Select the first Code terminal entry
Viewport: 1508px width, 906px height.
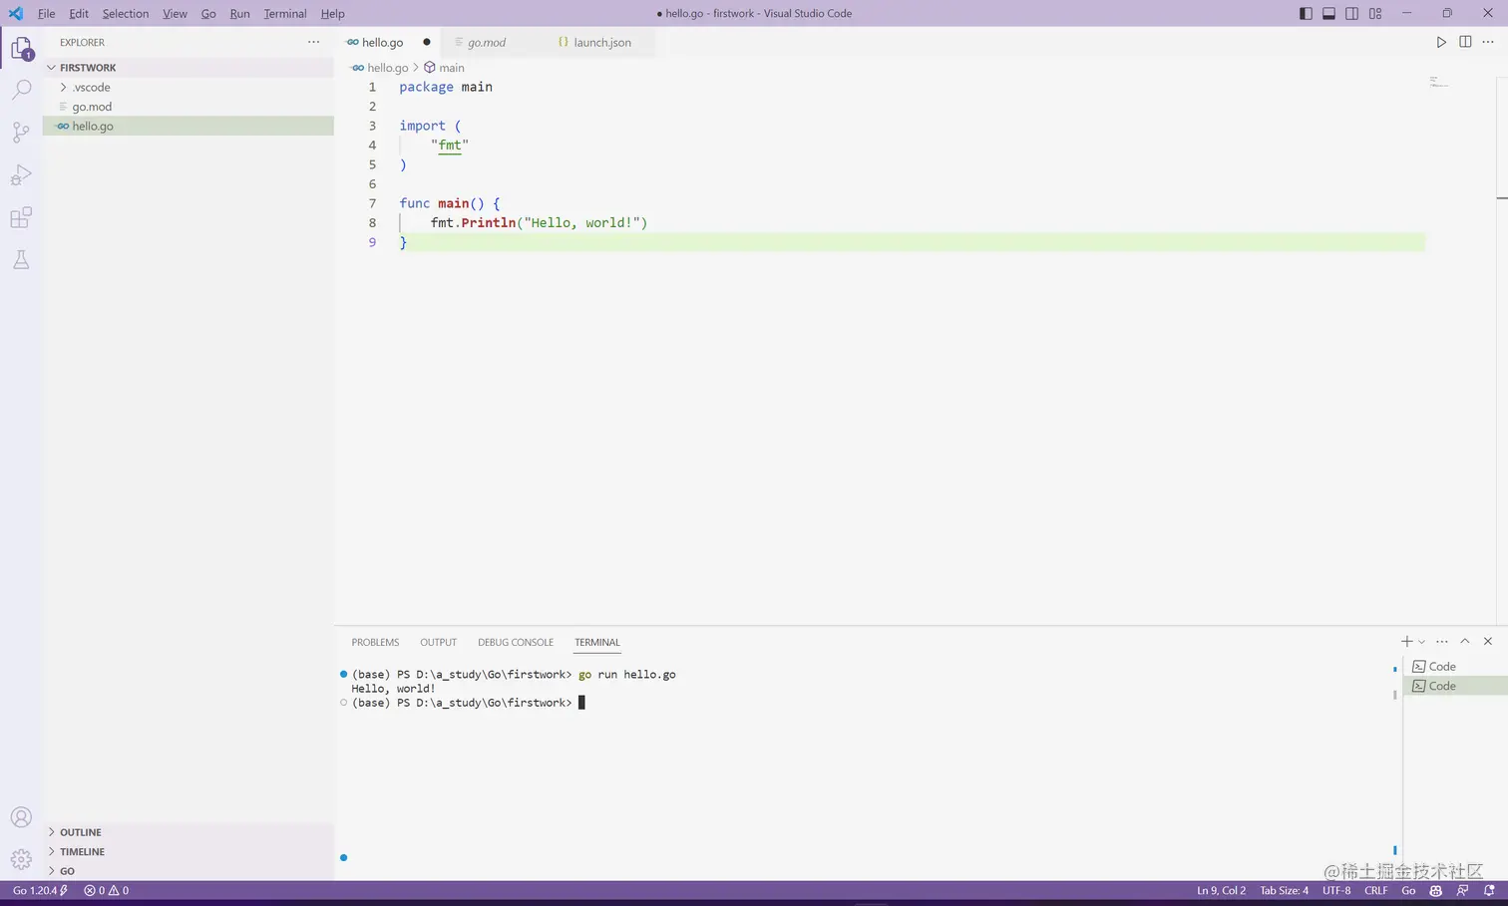(1455, 666)
